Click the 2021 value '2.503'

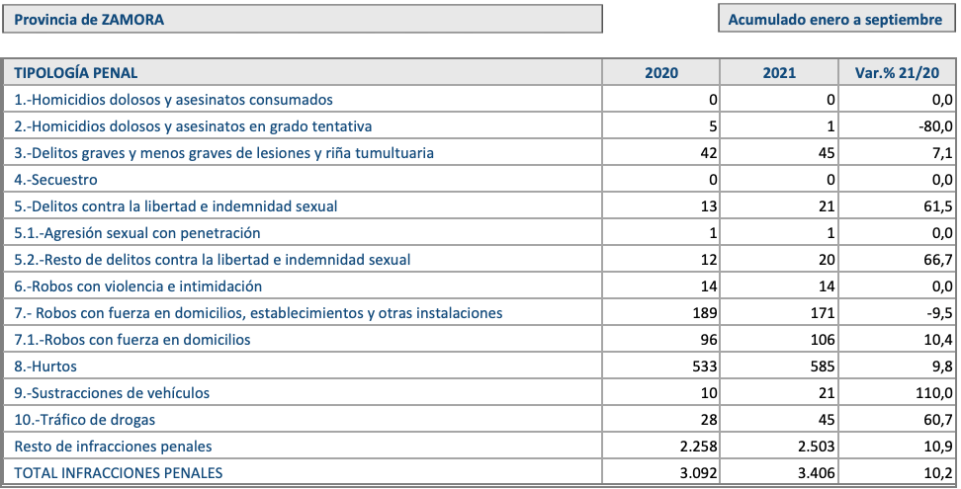pos(817,447)
